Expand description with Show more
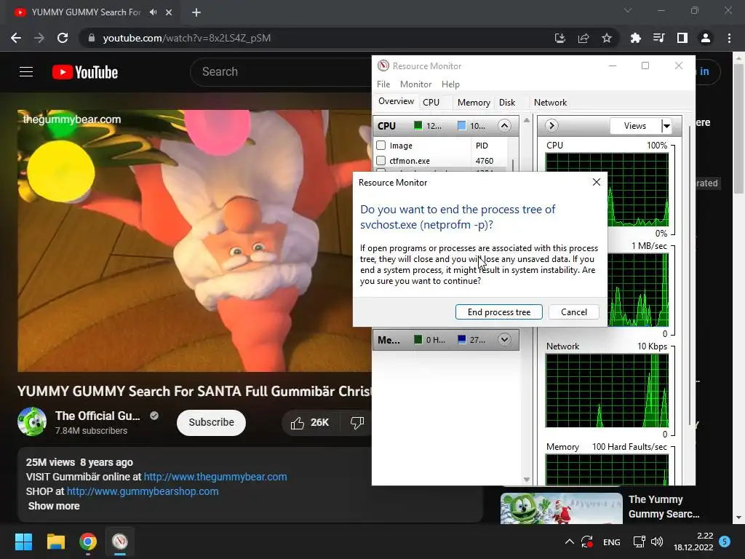This screenshot has height=559, width=745. point(54,506)
